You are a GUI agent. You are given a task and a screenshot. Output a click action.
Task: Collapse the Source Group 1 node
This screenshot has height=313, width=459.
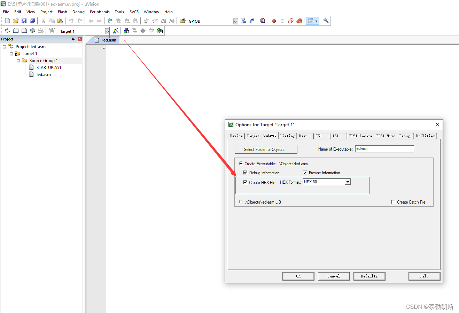18,61
